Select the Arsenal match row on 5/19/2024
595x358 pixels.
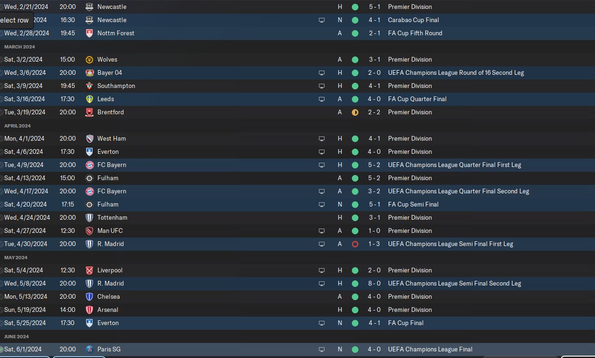[297, 310]
